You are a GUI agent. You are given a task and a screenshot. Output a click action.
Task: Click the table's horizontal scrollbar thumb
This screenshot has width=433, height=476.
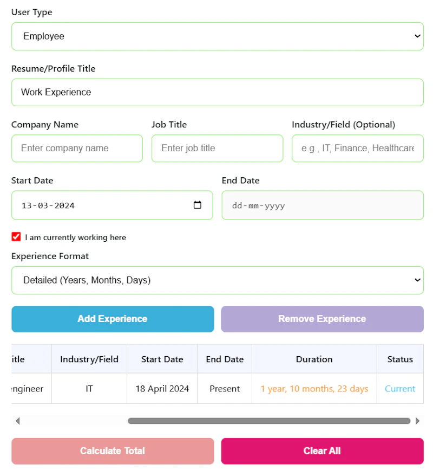click(269, 421)
